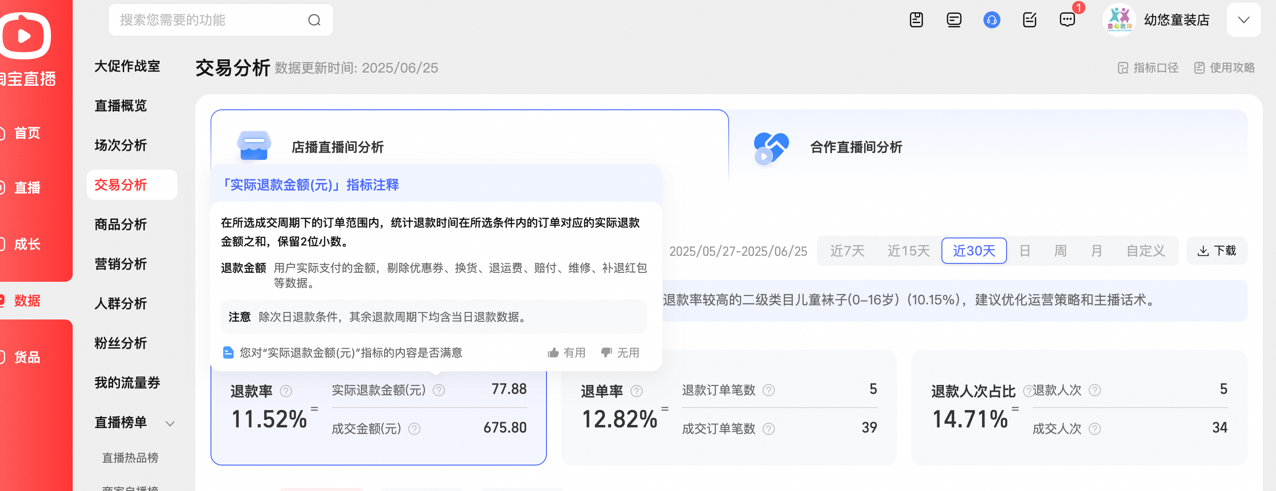This screenshot has width=1276, height=491.
Task: Open the clipboard notes icon in header
Action: pos(916,20)
